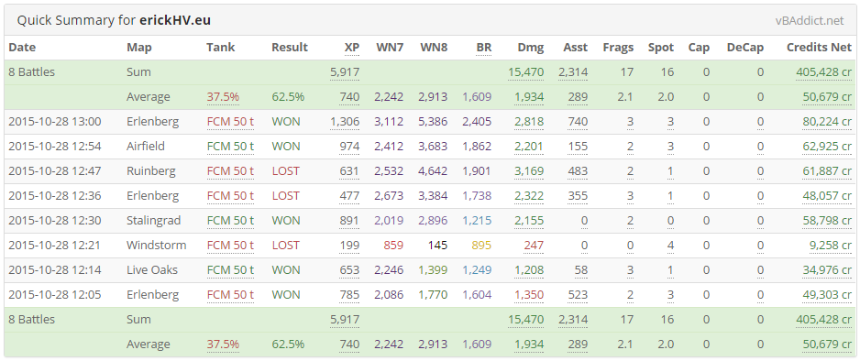Click FCM 50 t in Stalingrad row
Screen dimensions: 860x361
coord(230,220)
